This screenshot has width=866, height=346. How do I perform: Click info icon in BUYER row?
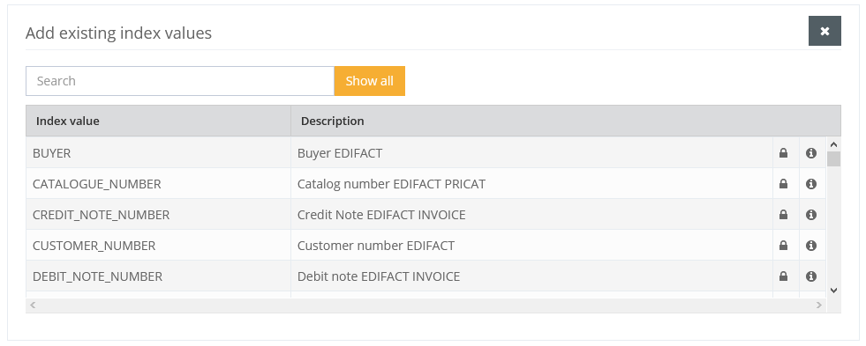[810, 153]
